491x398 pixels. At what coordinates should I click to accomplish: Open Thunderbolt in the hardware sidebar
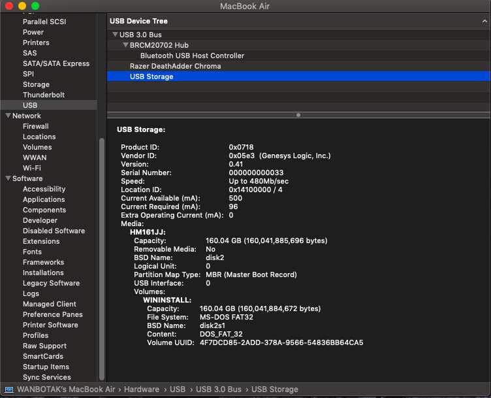(x=44, y=95)
